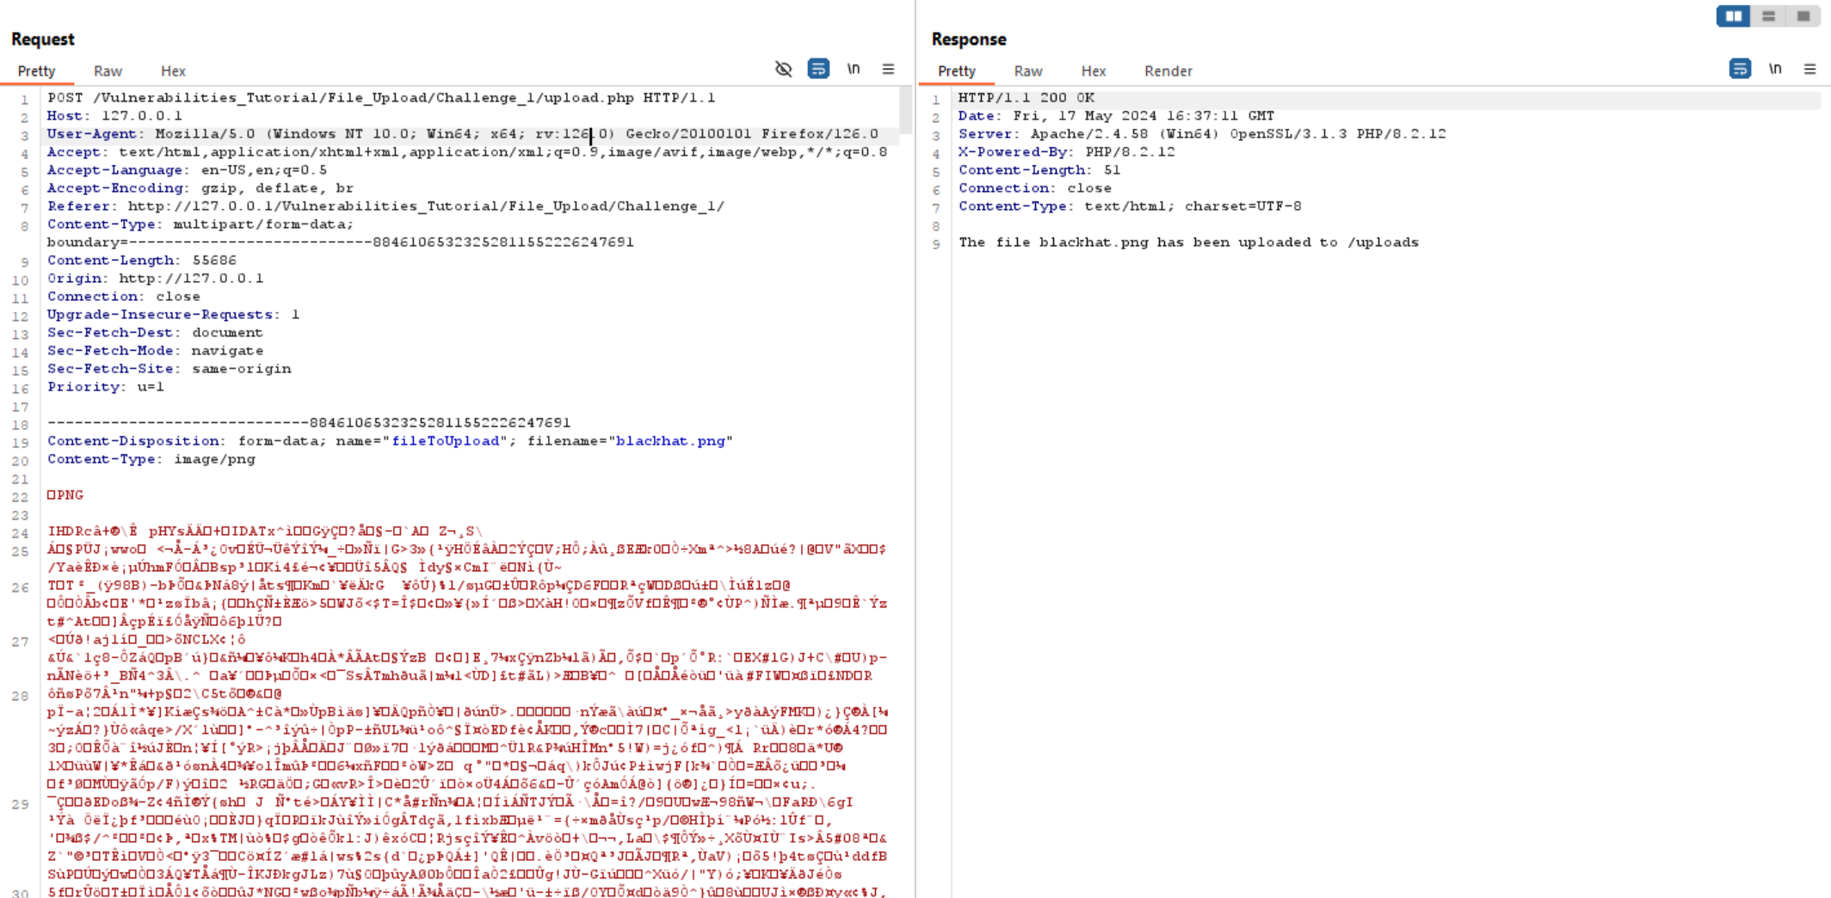This screenshot has height=898, width=1831.
Task: Click the response Content-Type text/html line
Action: click(1130, 206)
